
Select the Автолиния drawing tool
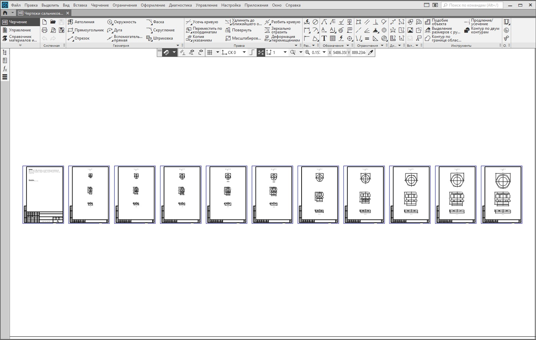coord(81,22)
